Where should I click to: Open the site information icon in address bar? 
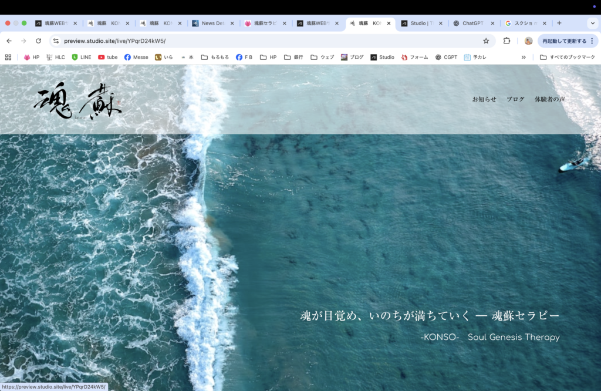pos(56,41)
